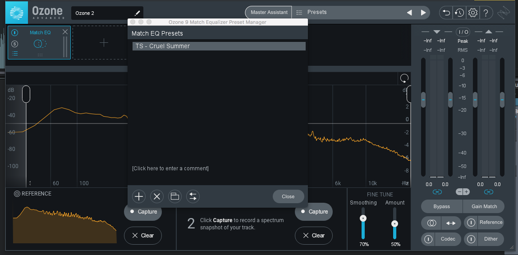Open the preset folder icon
Screen dimensions: 518x255
click(175, 196)
